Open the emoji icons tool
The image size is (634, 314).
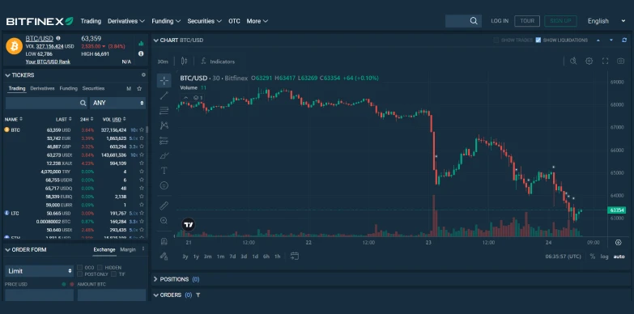(x=164, y=185)
